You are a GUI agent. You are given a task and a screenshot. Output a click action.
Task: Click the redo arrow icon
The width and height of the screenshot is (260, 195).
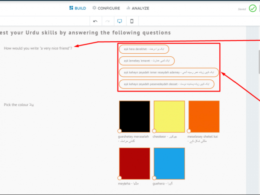pyautogui.click(x=107, y=21)
